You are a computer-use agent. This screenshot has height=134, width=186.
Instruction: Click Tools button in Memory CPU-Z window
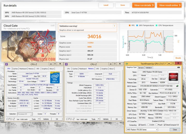[x=93, y=119]
